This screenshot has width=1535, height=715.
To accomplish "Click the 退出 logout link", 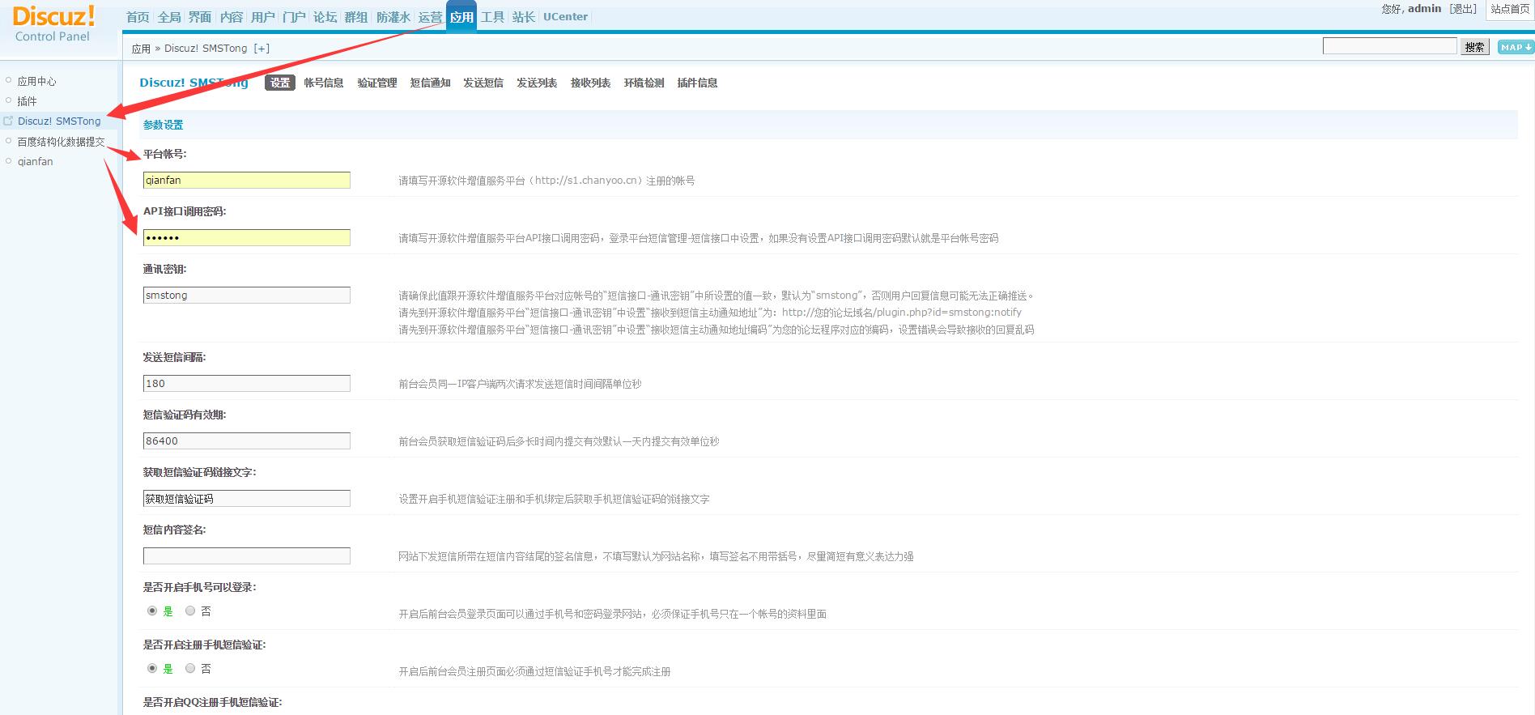I will [1463, 9].
